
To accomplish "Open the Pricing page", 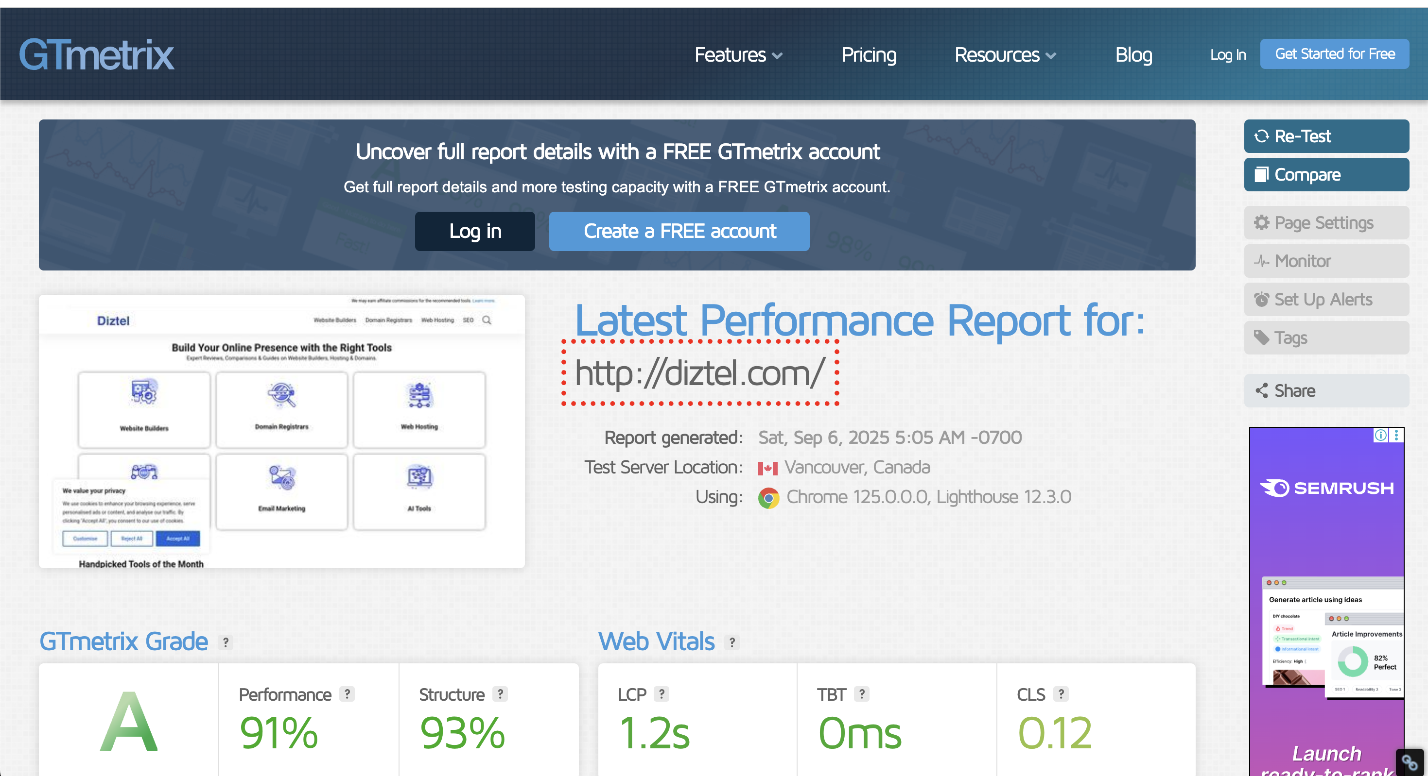I will coord(868,55).
